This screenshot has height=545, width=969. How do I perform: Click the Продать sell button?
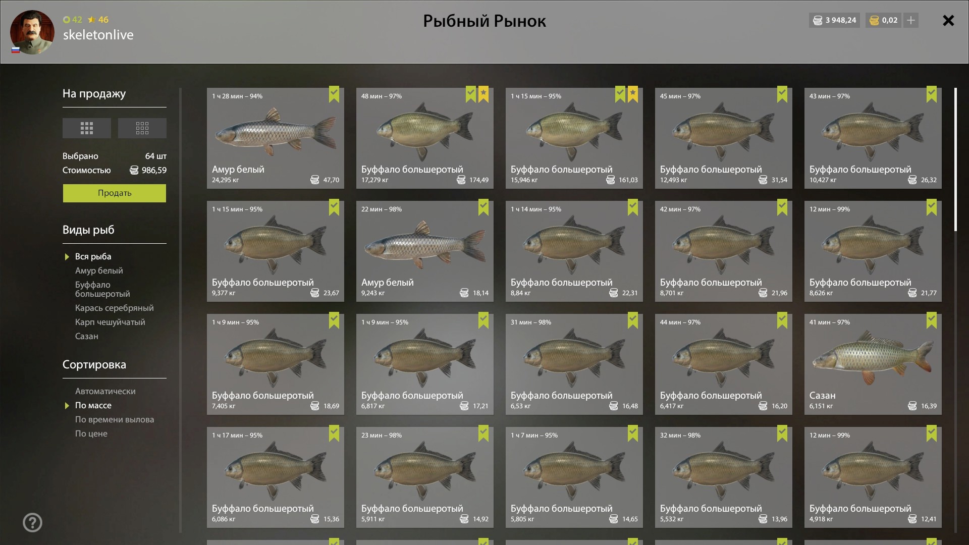tap(115, 193)
